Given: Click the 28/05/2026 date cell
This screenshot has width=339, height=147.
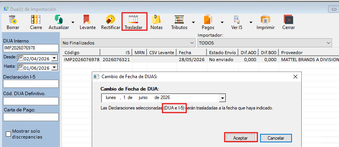Looking at the screenshot, I should pos(192,60).
